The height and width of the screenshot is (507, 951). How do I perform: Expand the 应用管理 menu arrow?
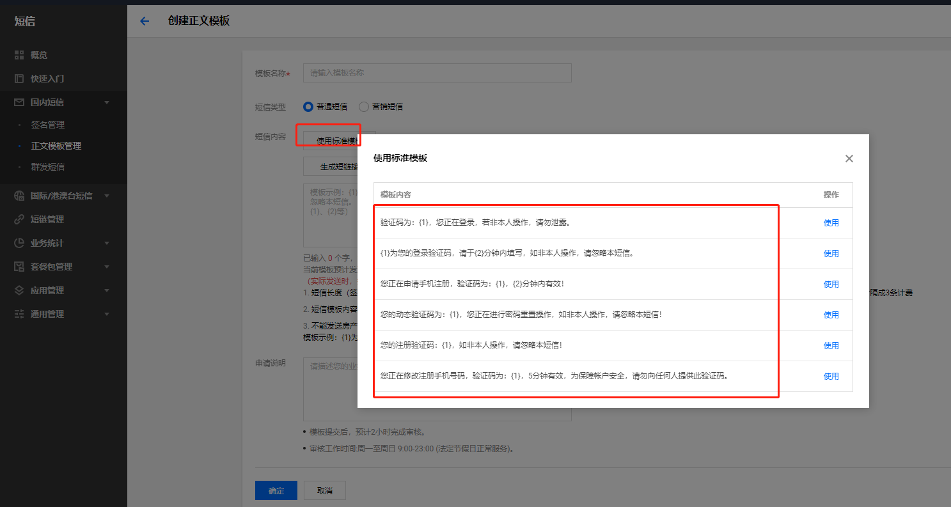(107, 290)
